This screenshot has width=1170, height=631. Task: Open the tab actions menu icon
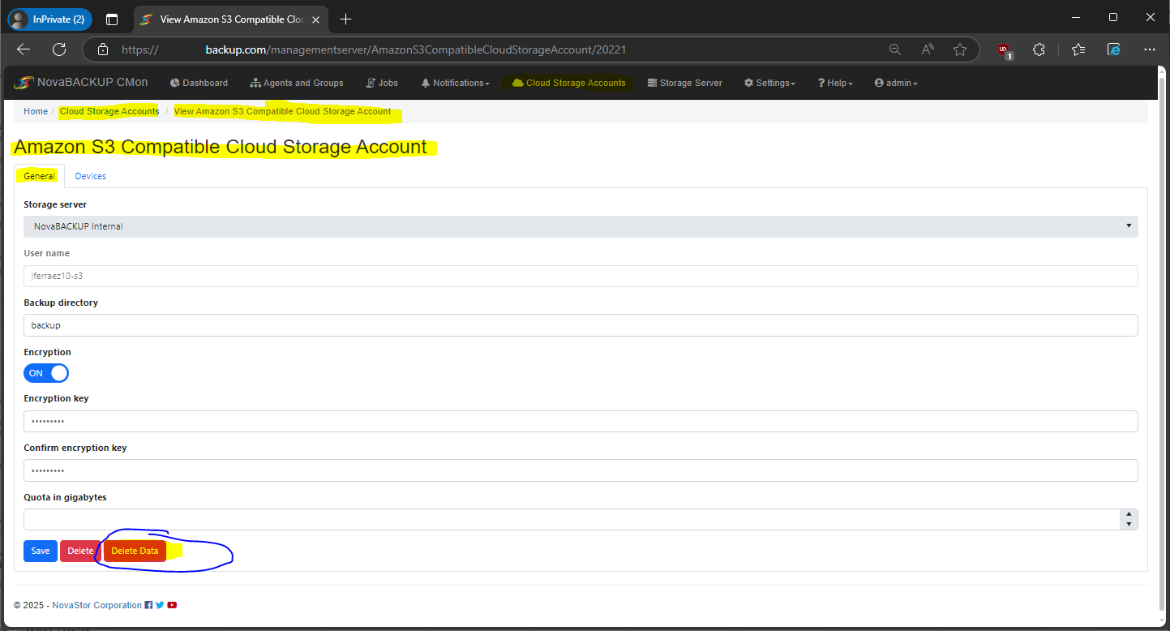[112, 19]
